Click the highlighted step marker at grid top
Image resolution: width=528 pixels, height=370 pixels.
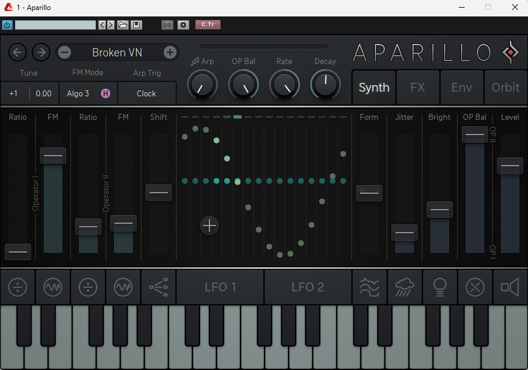point(238,117)
